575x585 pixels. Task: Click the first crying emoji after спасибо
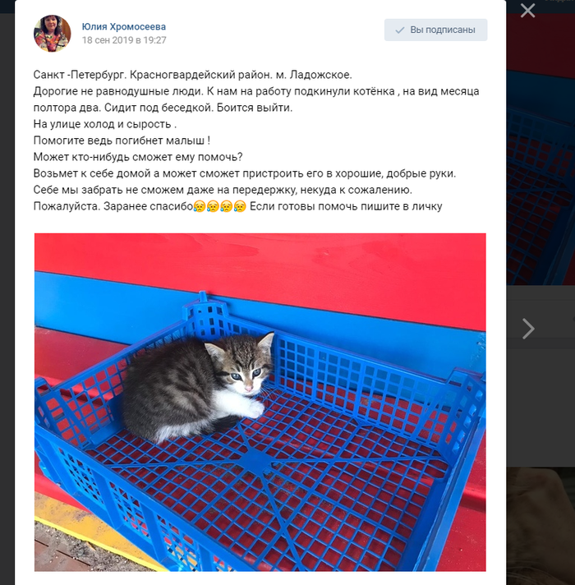click(x=200, y=206)
